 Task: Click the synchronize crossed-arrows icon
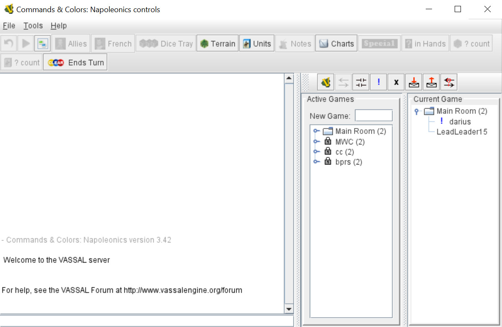coord(449,82)
